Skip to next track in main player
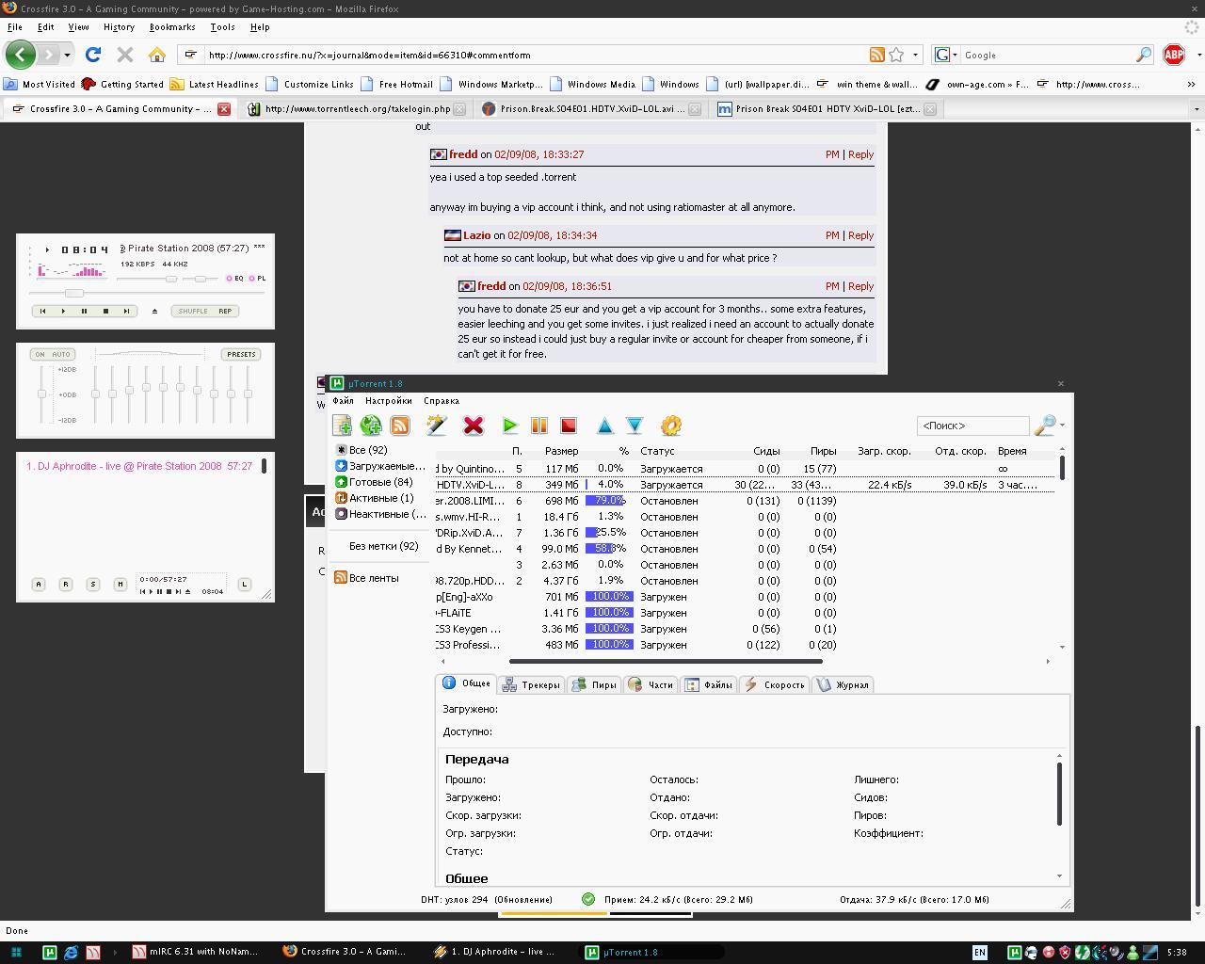Viewport: 1205px width, 964px height. pyautogui.click(x=126, y=311)
